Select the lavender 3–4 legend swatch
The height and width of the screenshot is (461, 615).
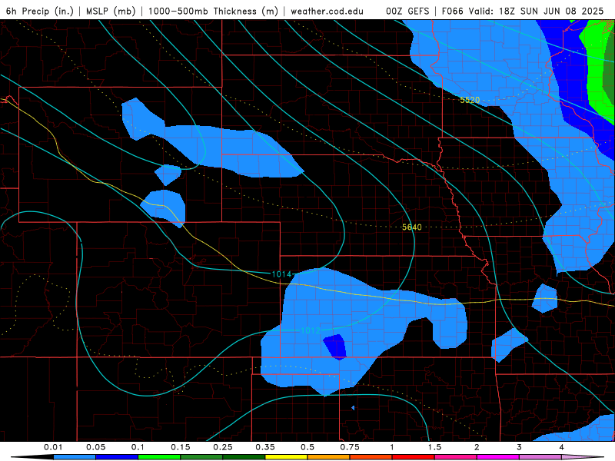pos(540,457)
